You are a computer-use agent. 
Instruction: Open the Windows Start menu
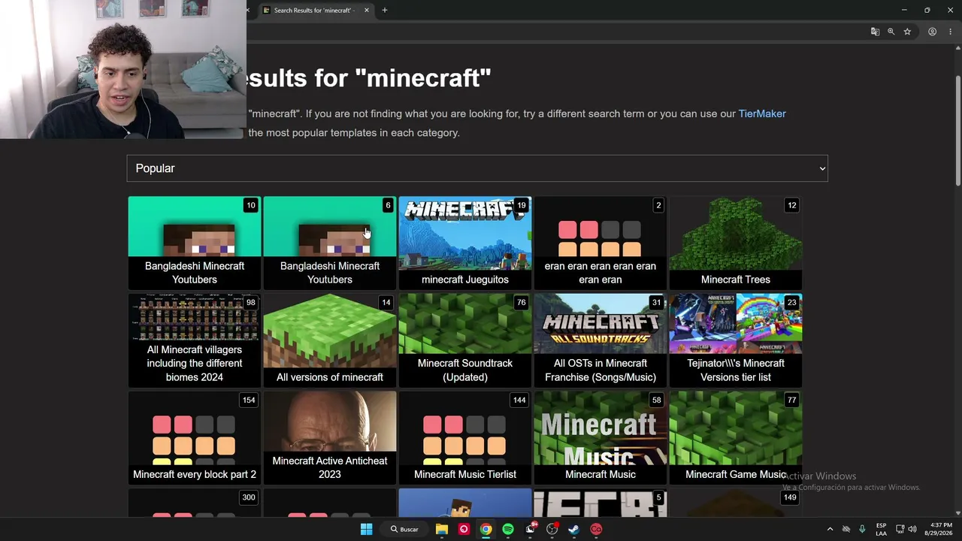(366, 529)
